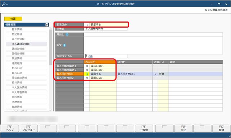Select 賞与口座 in the information list

click(27, 73)
